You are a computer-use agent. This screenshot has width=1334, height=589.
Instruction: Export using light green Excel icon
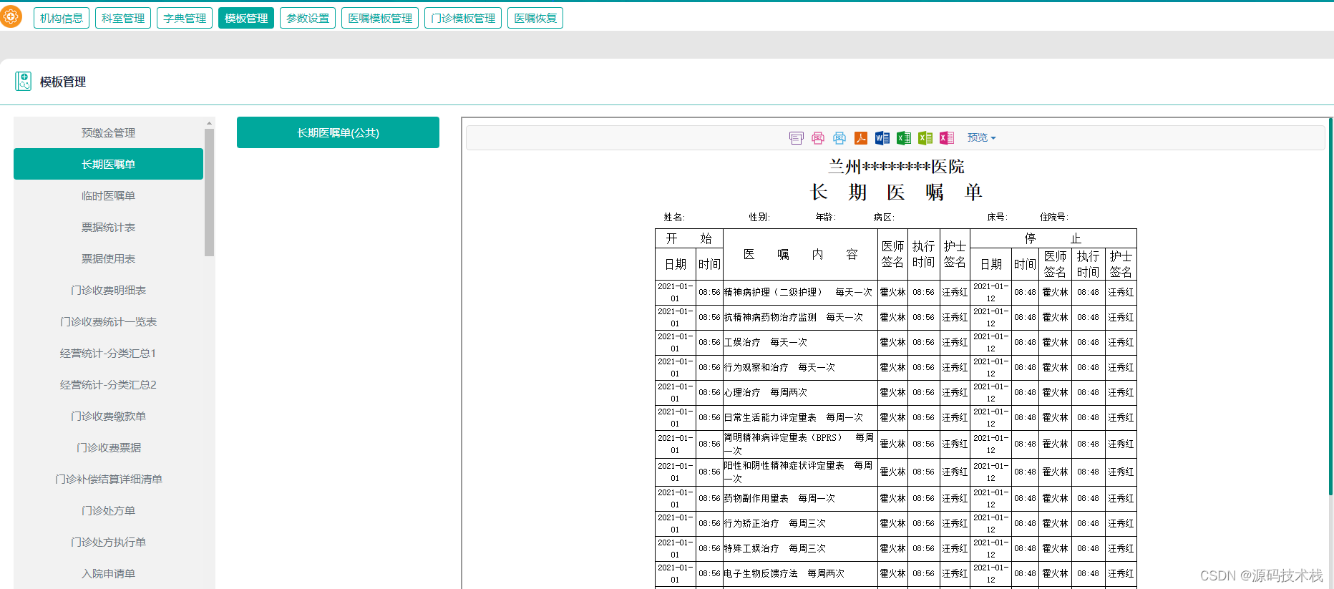[x=925, y=137]
